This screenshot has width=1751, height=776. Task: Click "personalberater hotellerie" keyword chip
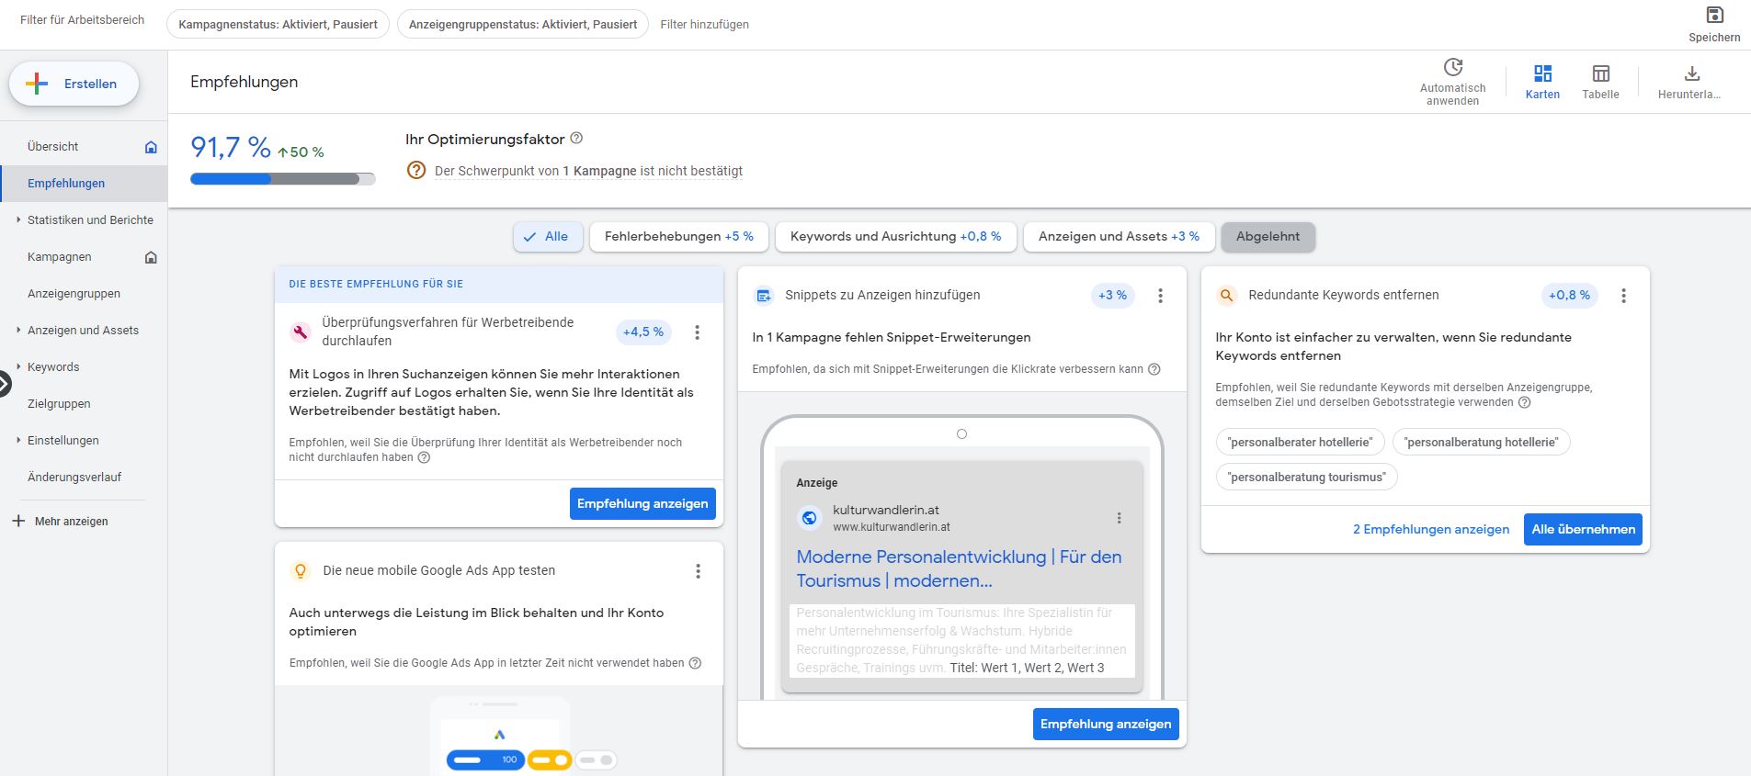point(1300,442)
